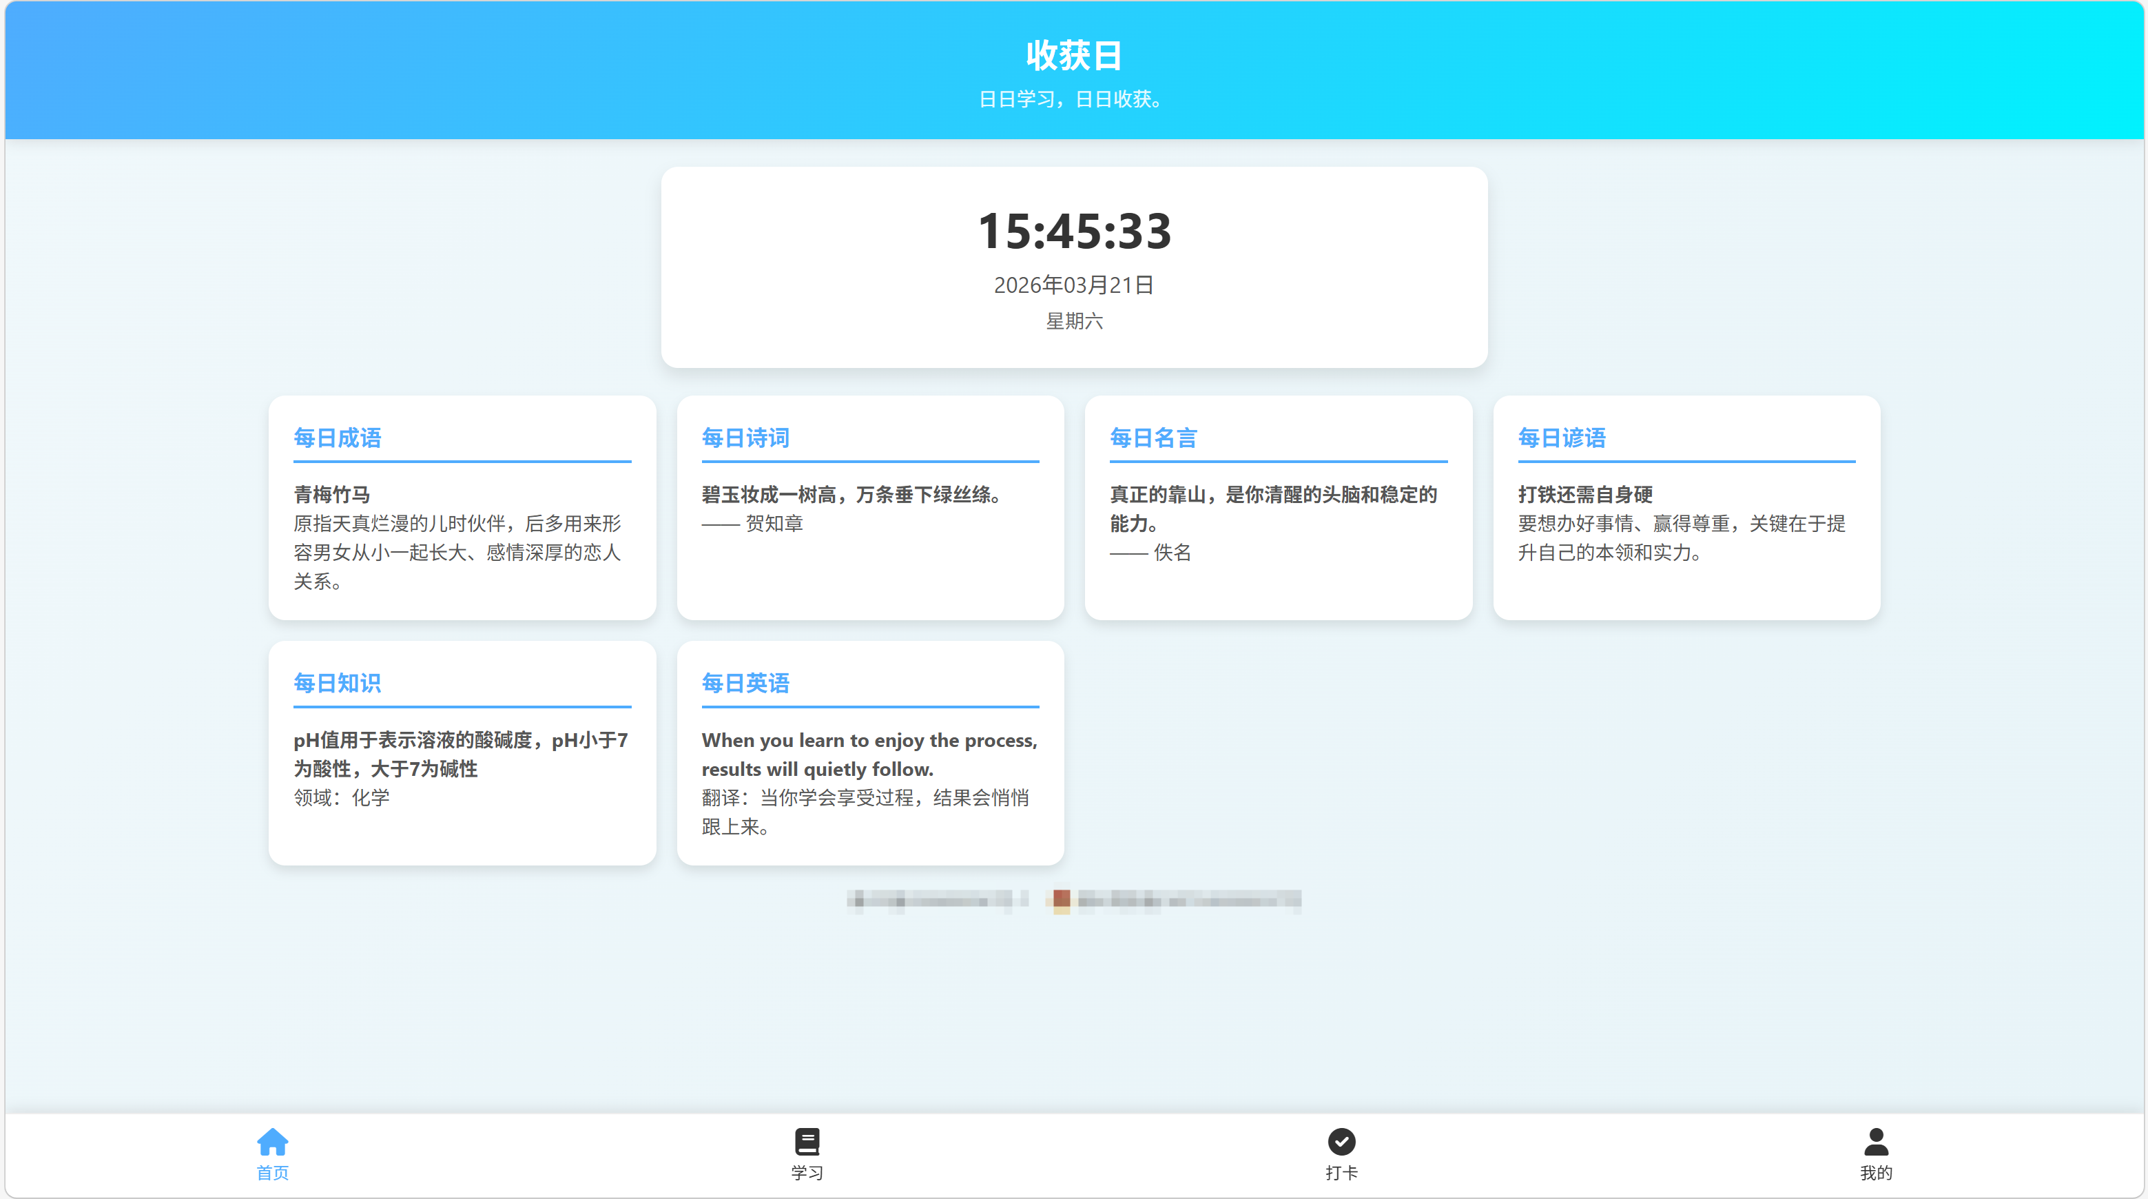Screen dimensions: 2148x1199
Task: Click the 每日成语 card heading
Action: 337,438
